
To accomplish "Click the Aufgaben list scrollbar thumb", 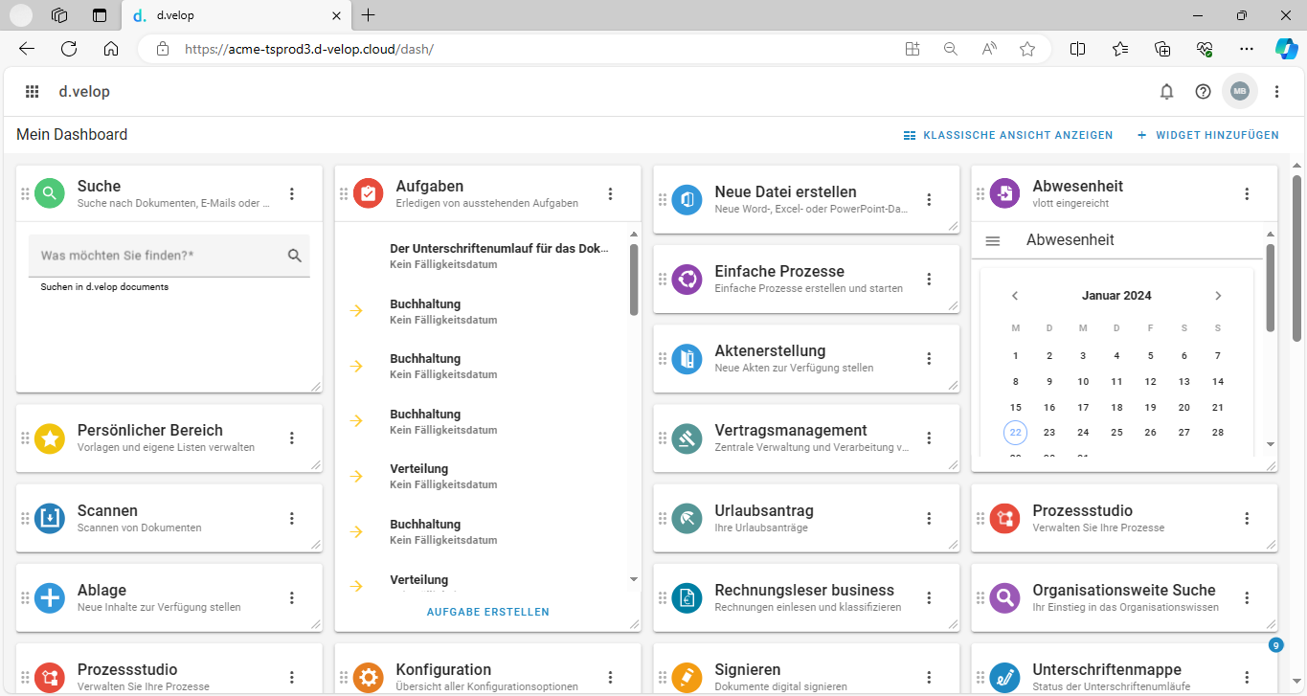I will pos(633,280).
